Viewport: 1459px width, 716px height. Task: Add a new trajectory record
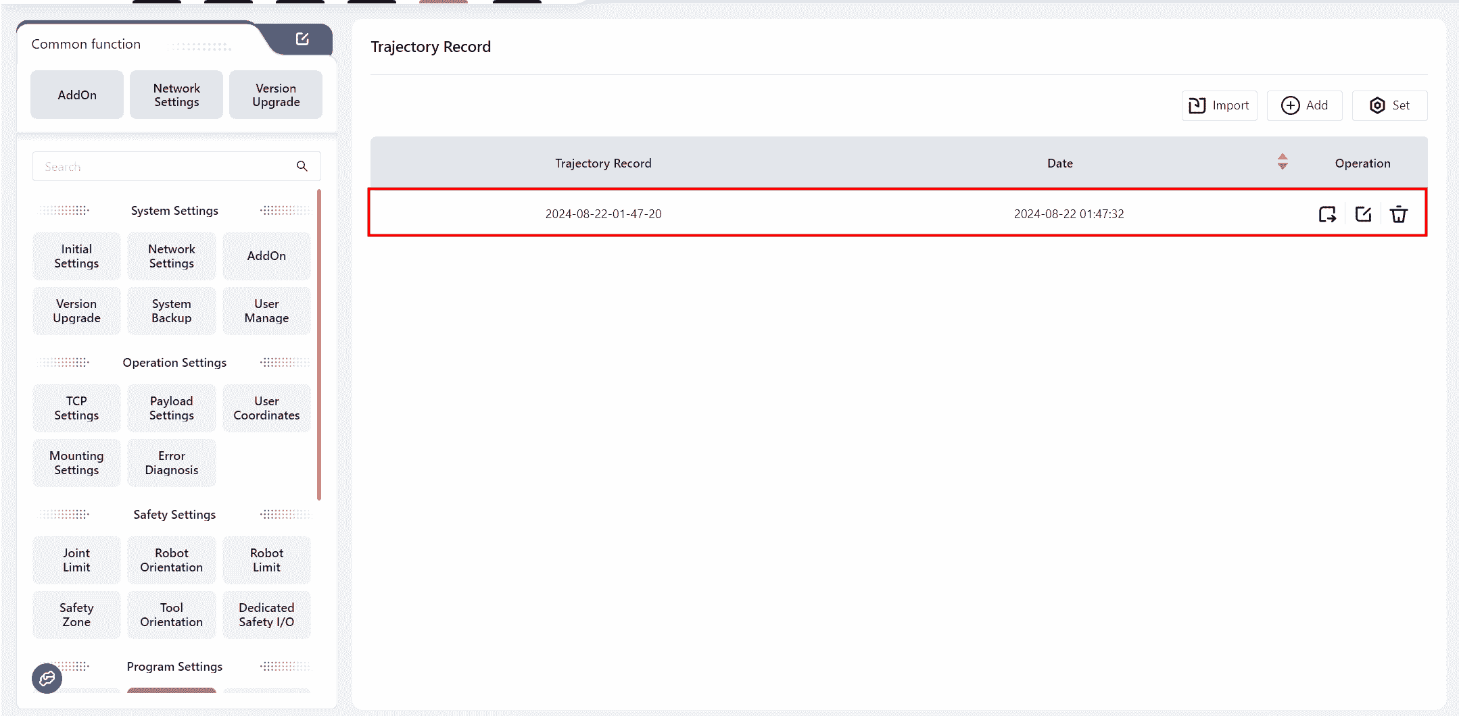1304,105
